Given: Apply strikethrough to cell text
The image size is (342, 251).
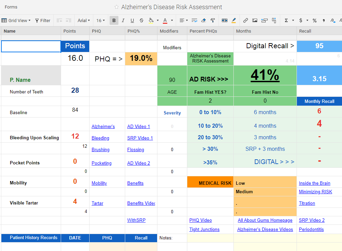Looking at the screenshot, I should 141,20.
